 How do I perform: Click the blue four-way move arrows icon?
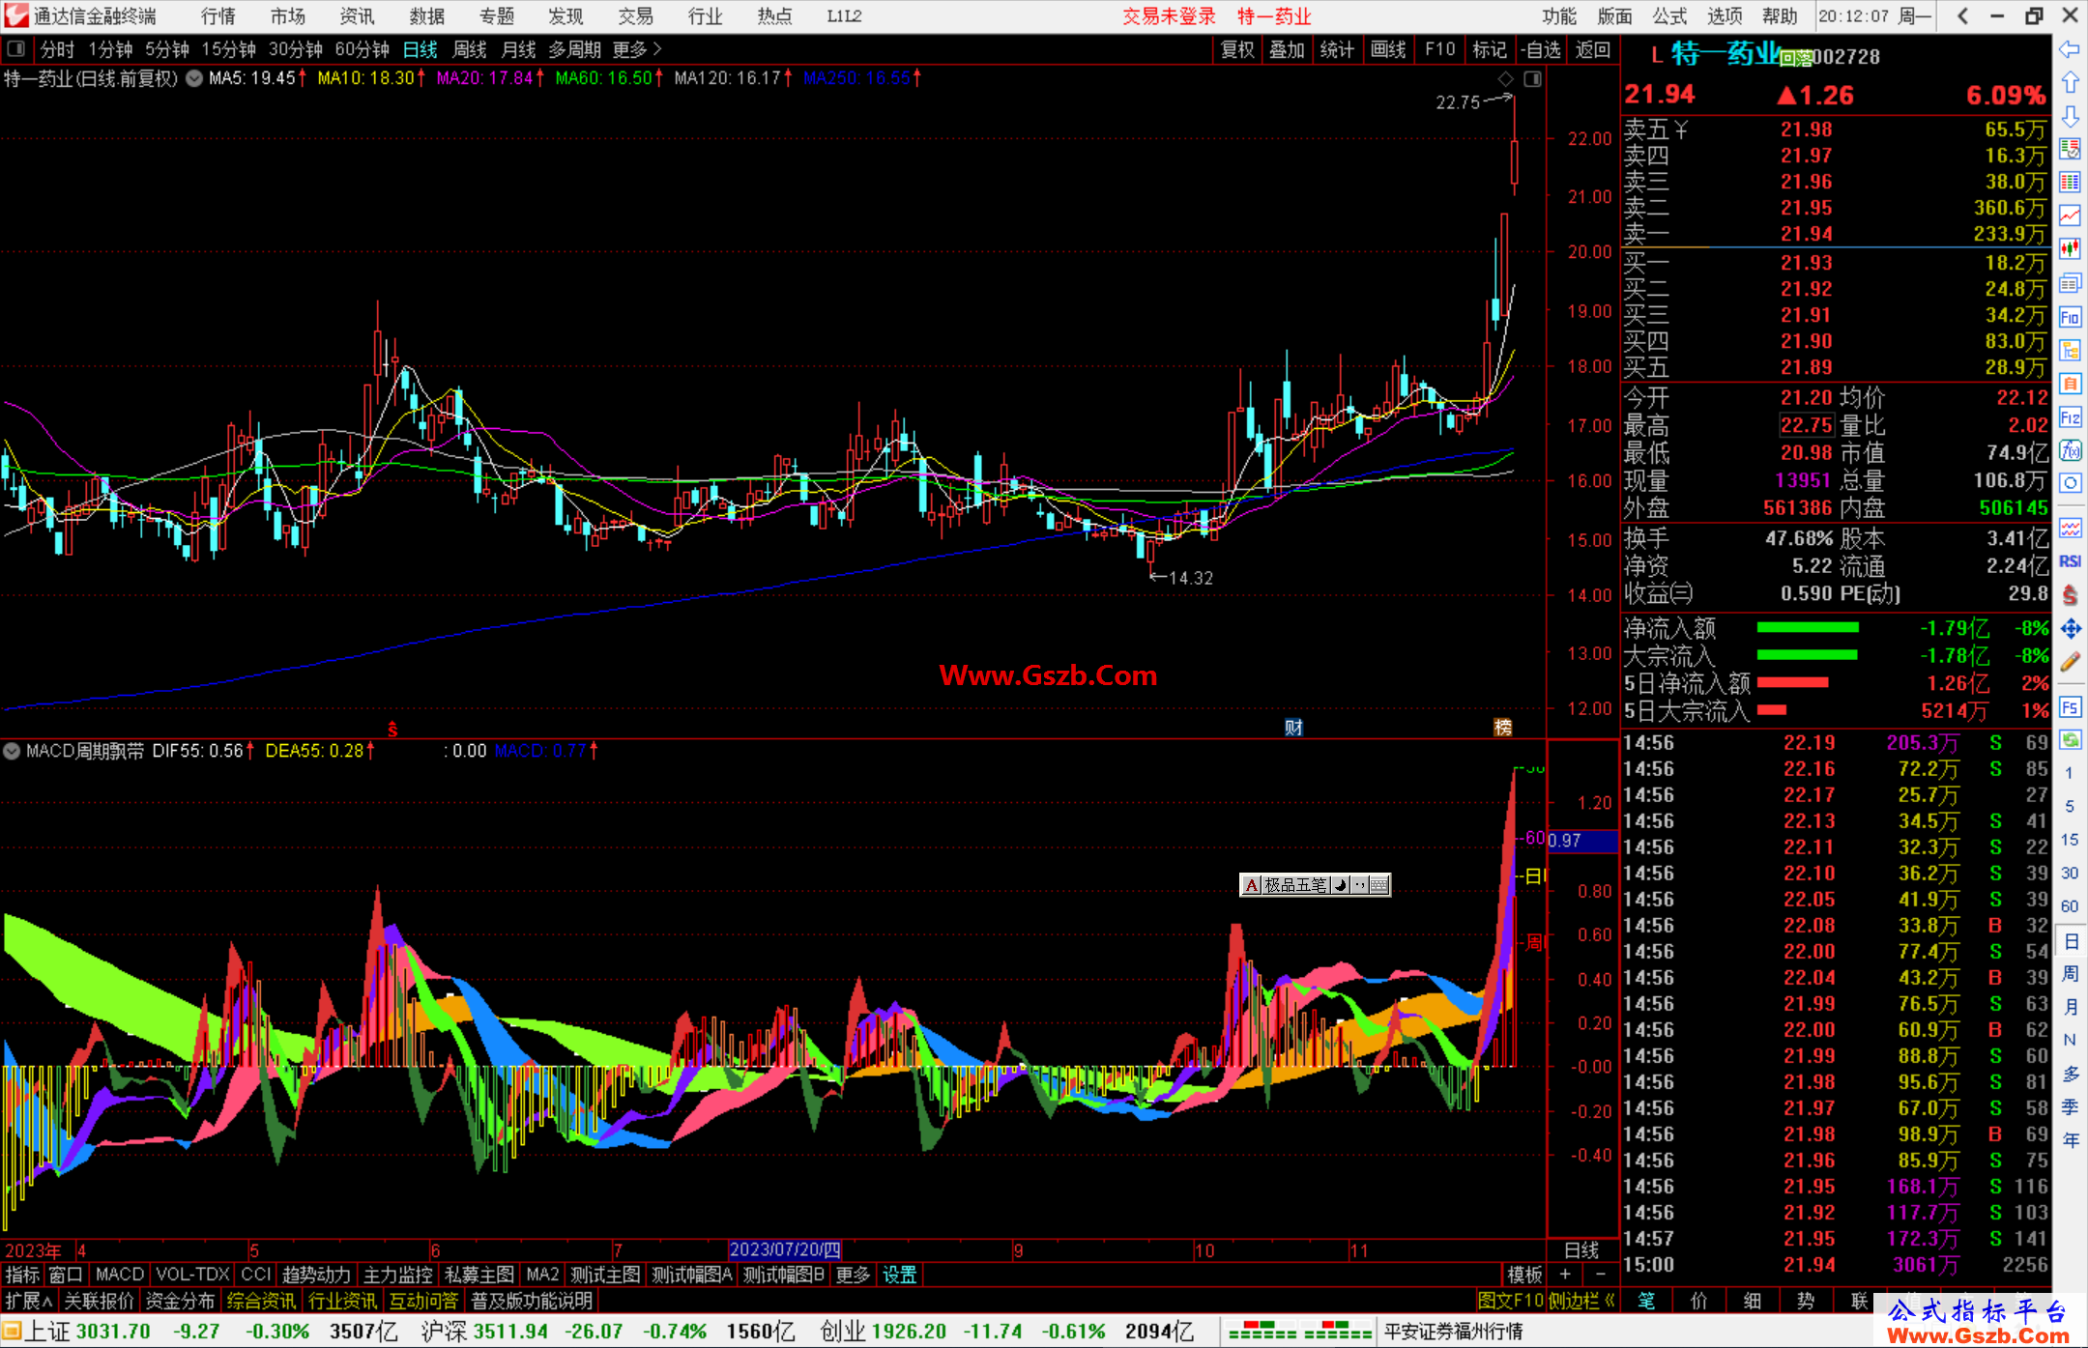(2070, 628)
